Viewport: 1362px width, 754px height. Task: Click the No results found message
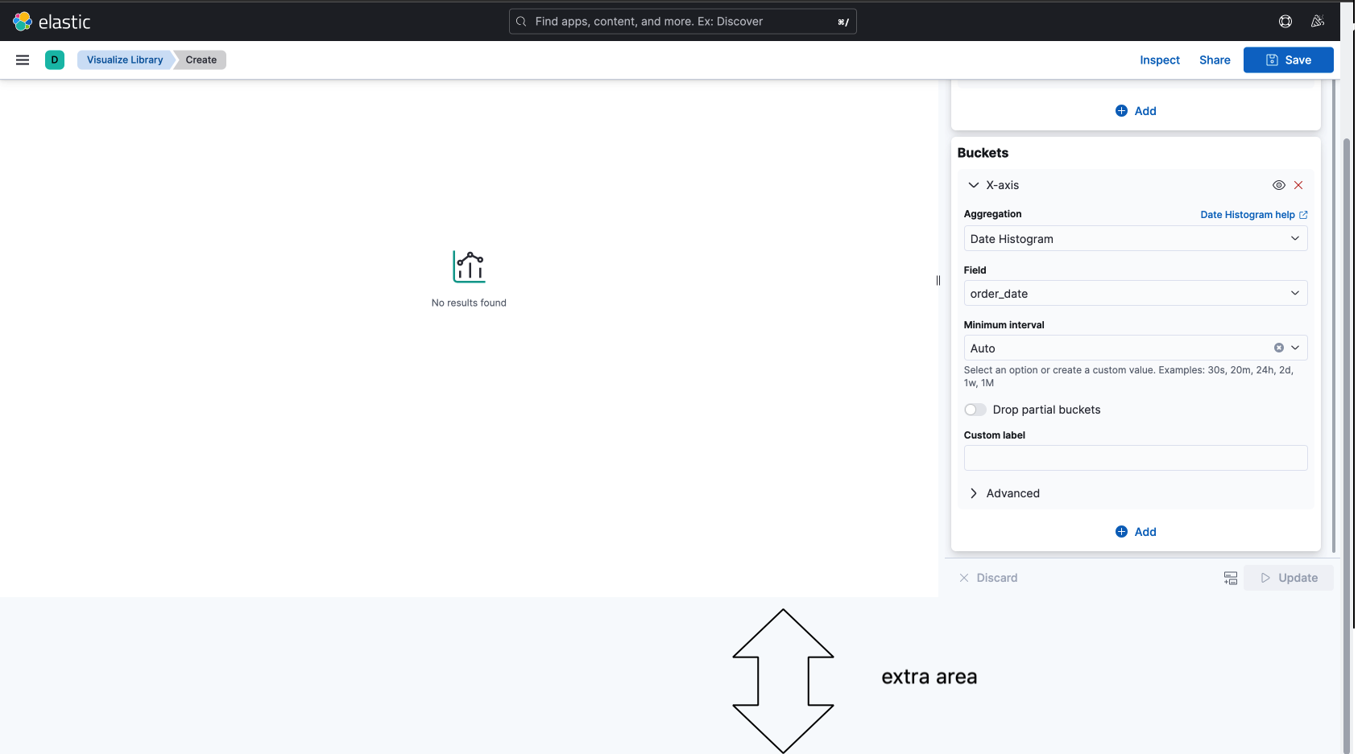[x=469, y=303]
